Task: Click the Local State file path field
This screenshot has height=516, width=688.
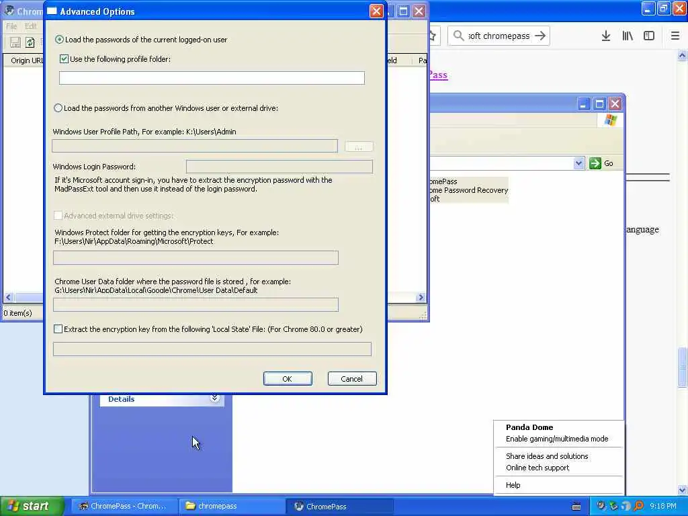Action: click(212, 349)
